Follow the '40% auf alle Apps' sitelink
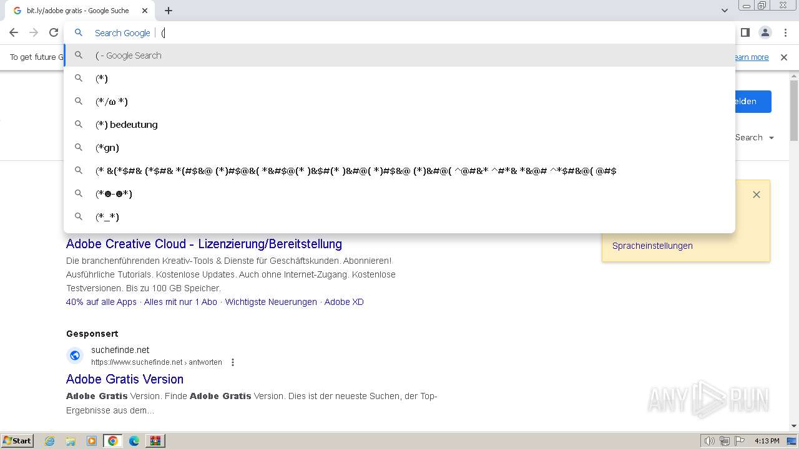The image size is (799, 449). tap(101, 302)
